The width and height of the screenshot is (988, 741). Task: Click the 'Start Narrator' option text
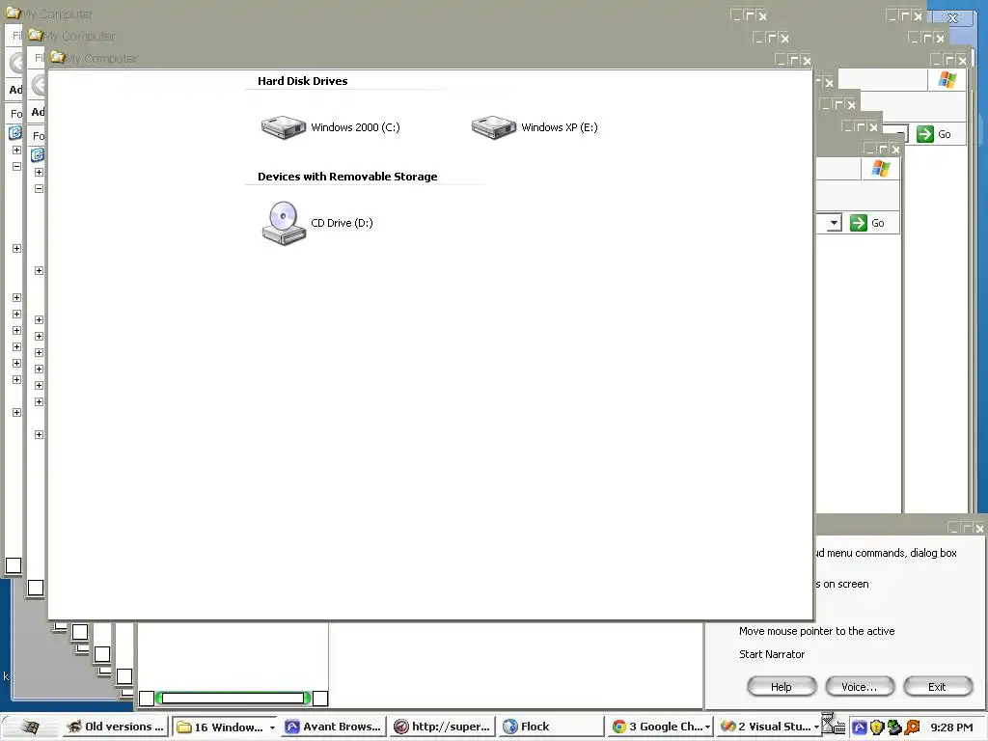(772, 654)
